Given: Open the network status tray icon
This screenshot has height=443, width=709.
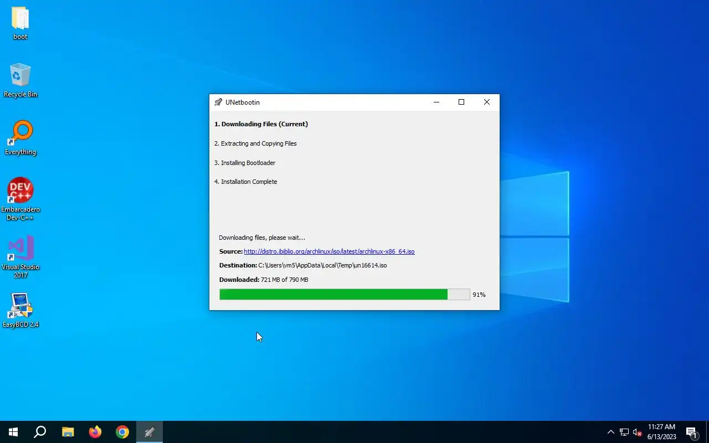Looking at the screenshot, I should click(624, 432).
